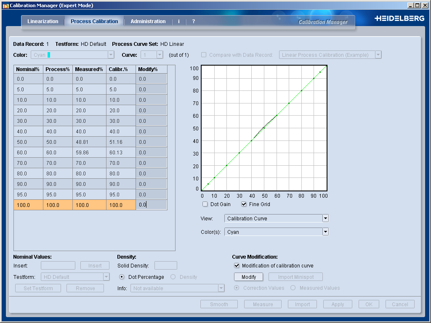Screen dimensions: 431x323
Task: Click the Apply button
Action: [x=338, y=304]
